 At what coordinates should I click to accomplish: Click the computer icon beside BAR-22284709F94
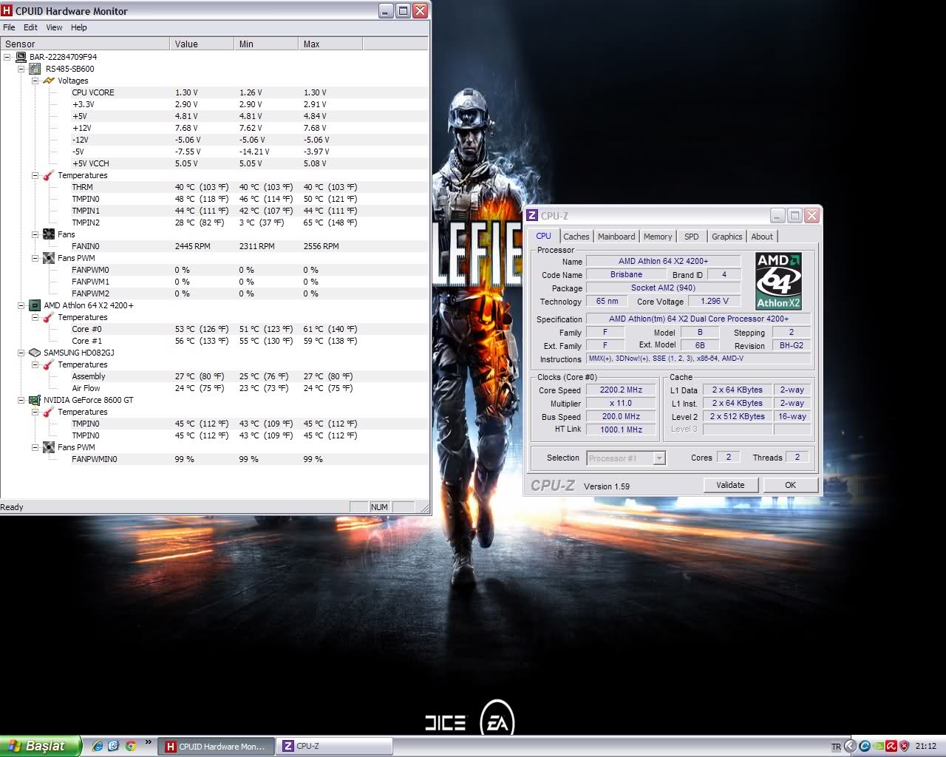click(x=21, y=57)
